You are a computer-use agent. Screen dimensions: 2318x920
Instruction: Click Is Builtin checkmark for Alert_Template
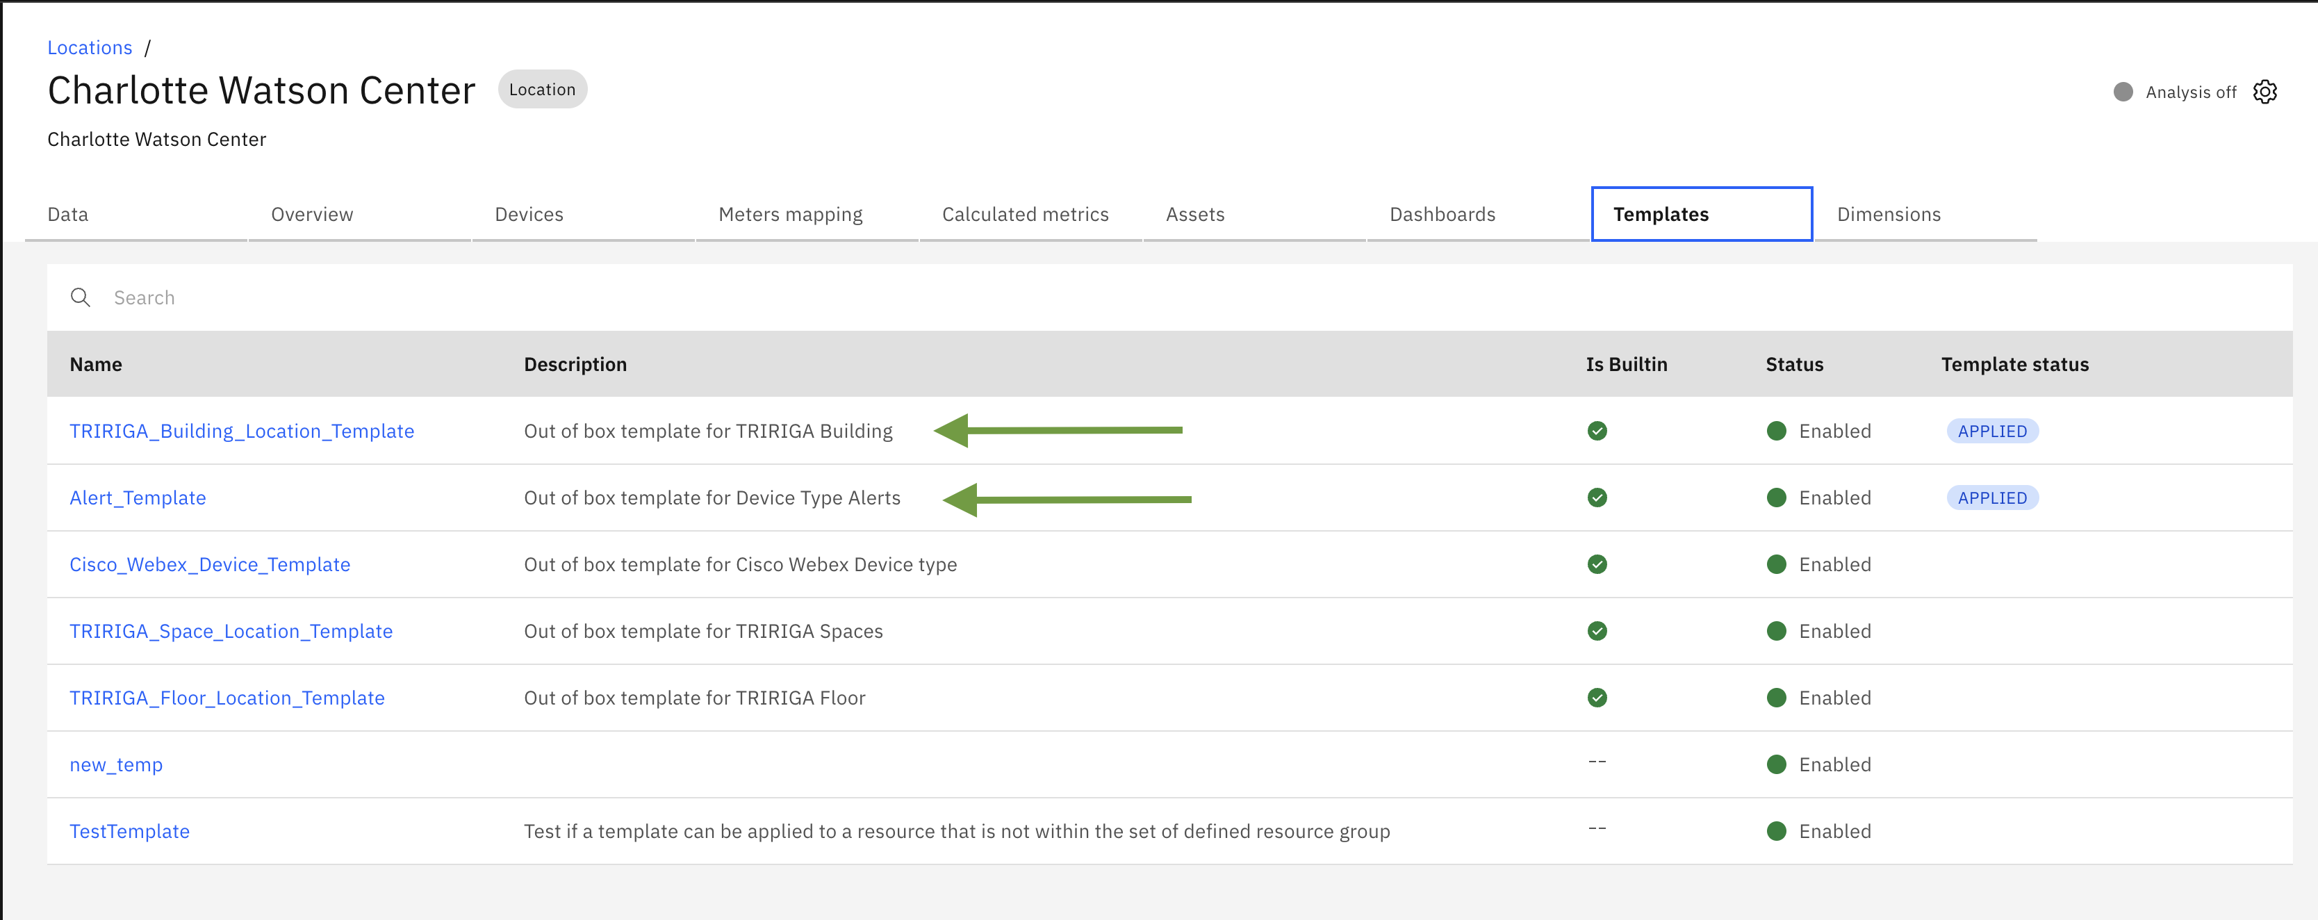tap(1597, 498)
